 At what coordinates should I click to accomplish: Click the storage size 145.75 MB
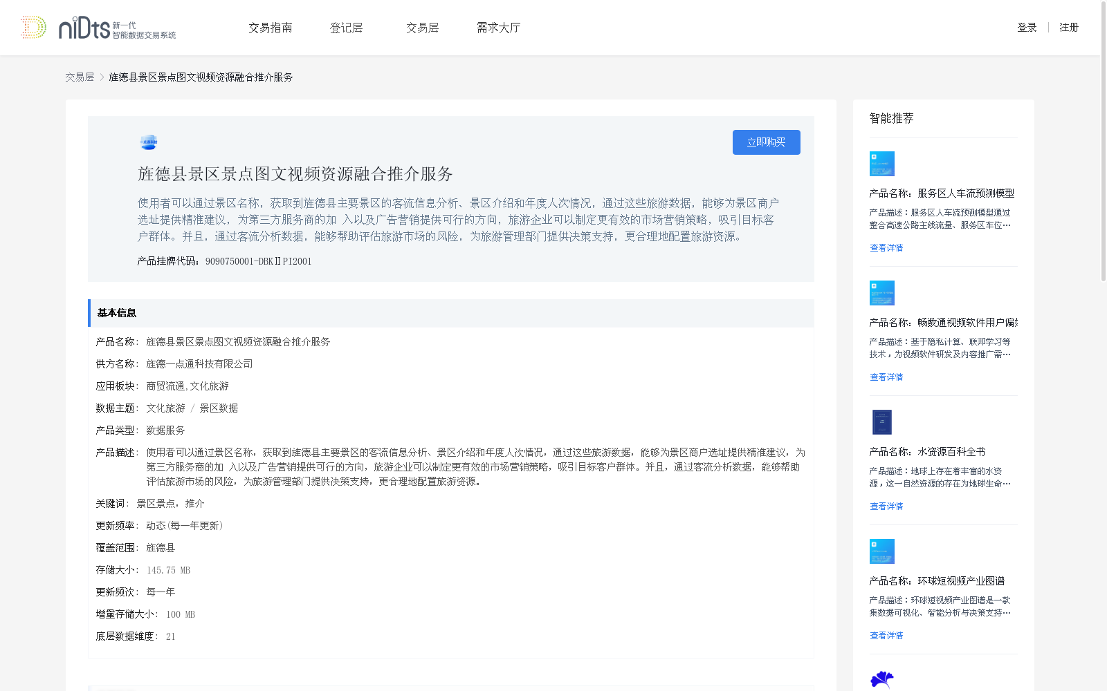click(x=168, y=570)
